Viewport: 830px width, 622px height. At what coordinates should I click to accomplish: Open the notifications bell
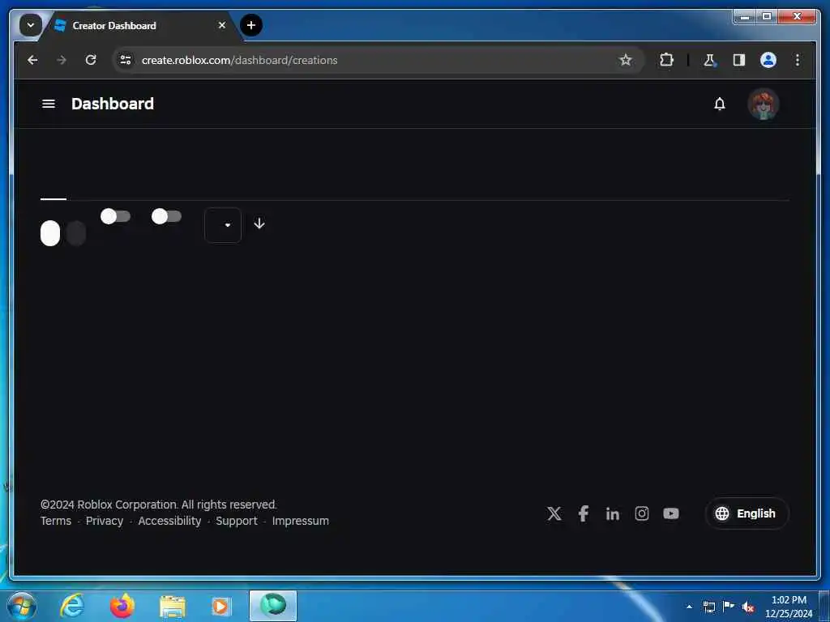pos(720,104)
